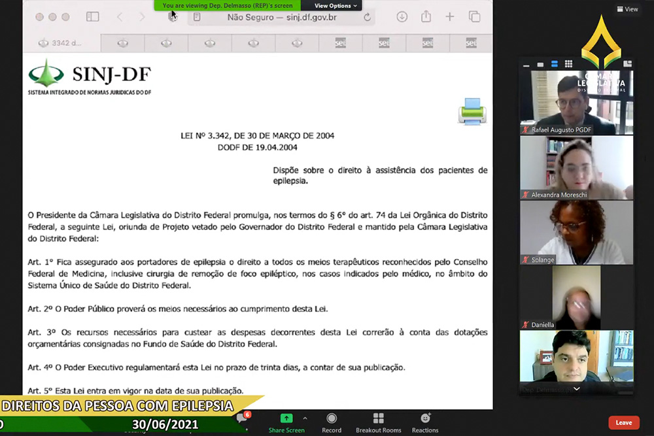Open the View layout menu at top right

627,9
